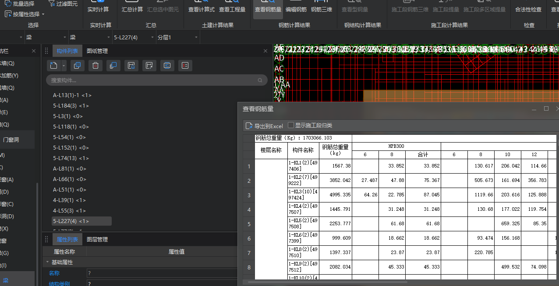Screen dimensions: 559x286
Task: Switch to 图纸管理 drawing management tab
Action: [97, 51]
